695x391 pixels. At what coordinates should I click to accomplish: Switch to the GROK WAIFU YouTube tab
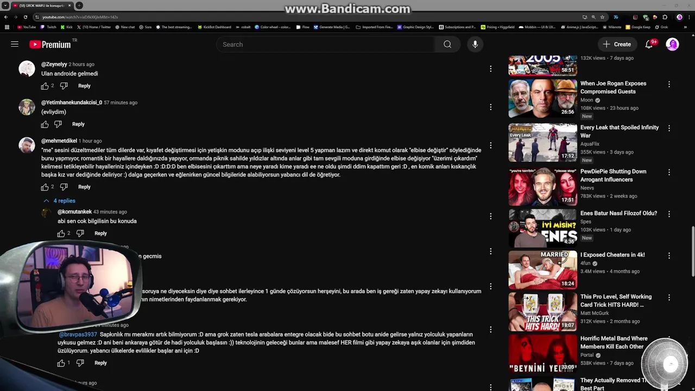(42, 5)
